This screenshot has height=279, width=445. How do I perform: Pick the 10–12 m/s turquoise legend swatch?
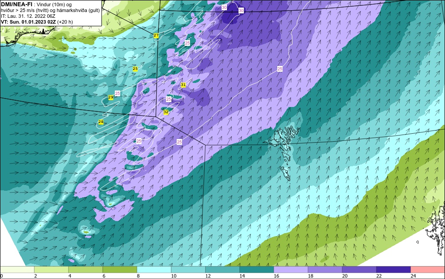[188, 270]
